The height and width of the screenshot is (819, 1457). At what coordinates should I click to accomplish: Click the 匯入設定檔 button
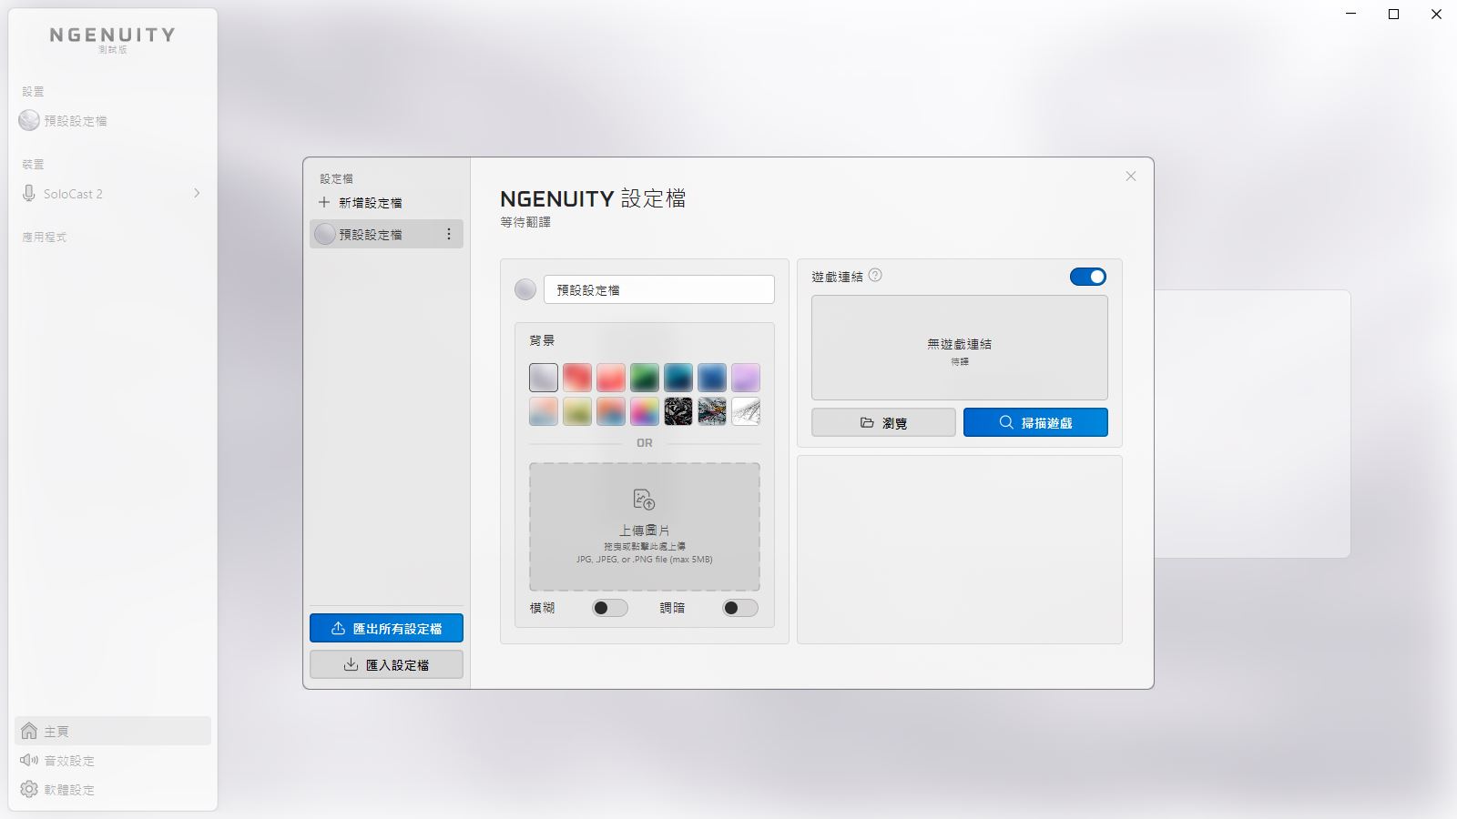386,664
